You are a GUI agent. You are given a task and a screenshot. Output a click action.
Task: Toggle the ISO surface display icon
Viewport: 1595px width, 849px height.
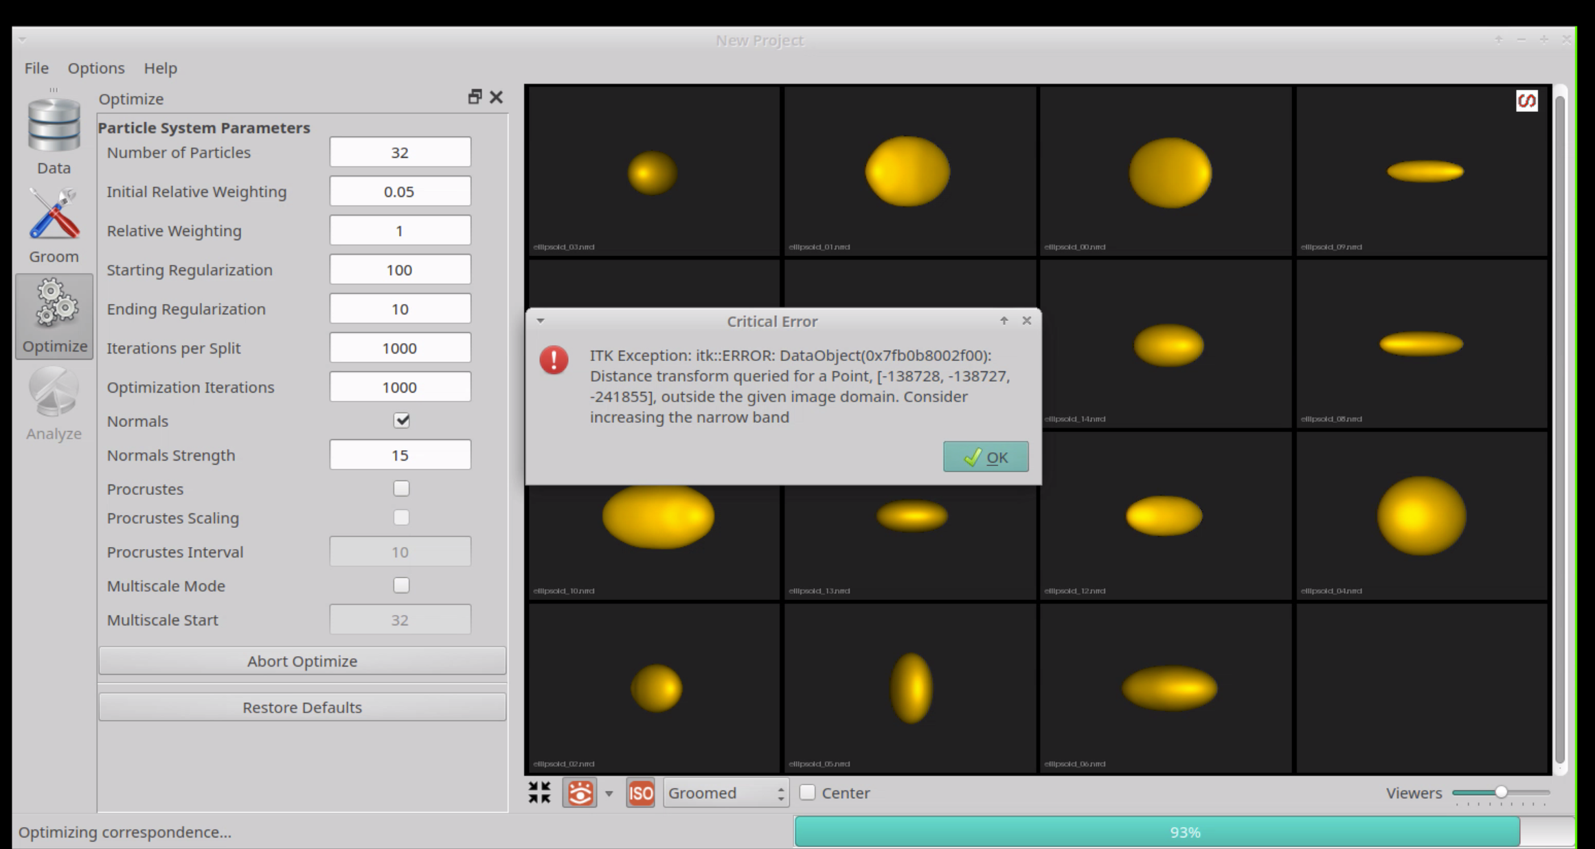point(640,793)
